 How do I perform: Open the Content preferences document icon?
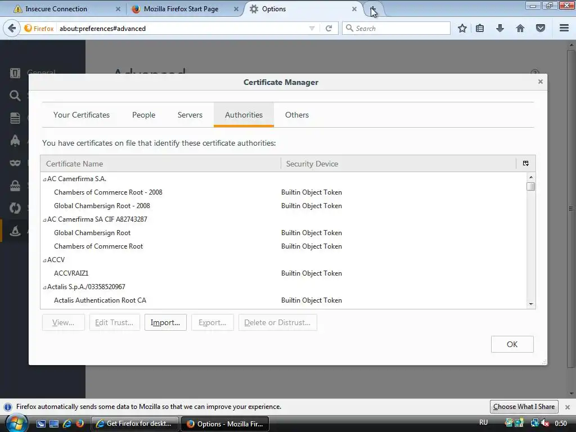[x=15, y=118]
